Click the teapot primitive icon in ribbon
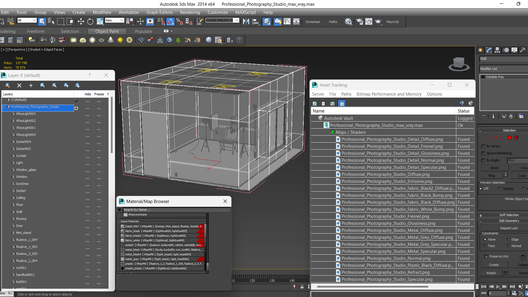Viewport: 528px width, 297px height. pos(101,40)
